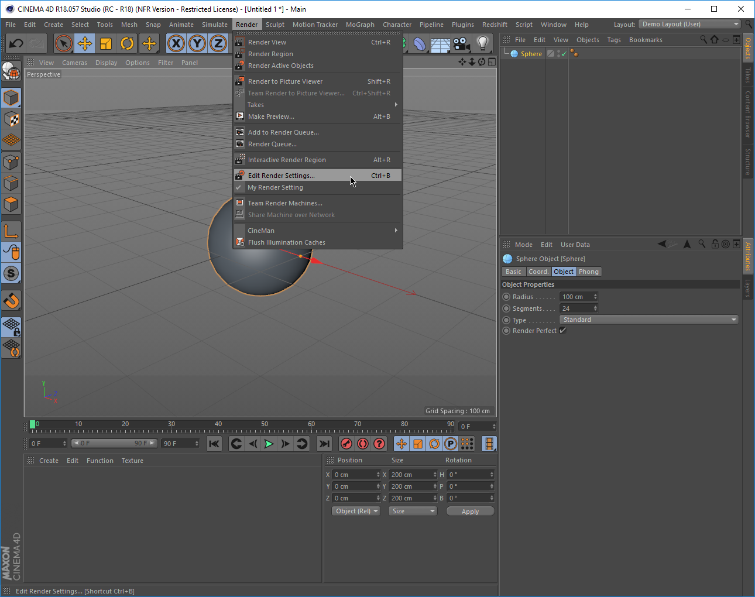Select the Move tool
This screenshot has height=597, width=755.
[85, 43]
